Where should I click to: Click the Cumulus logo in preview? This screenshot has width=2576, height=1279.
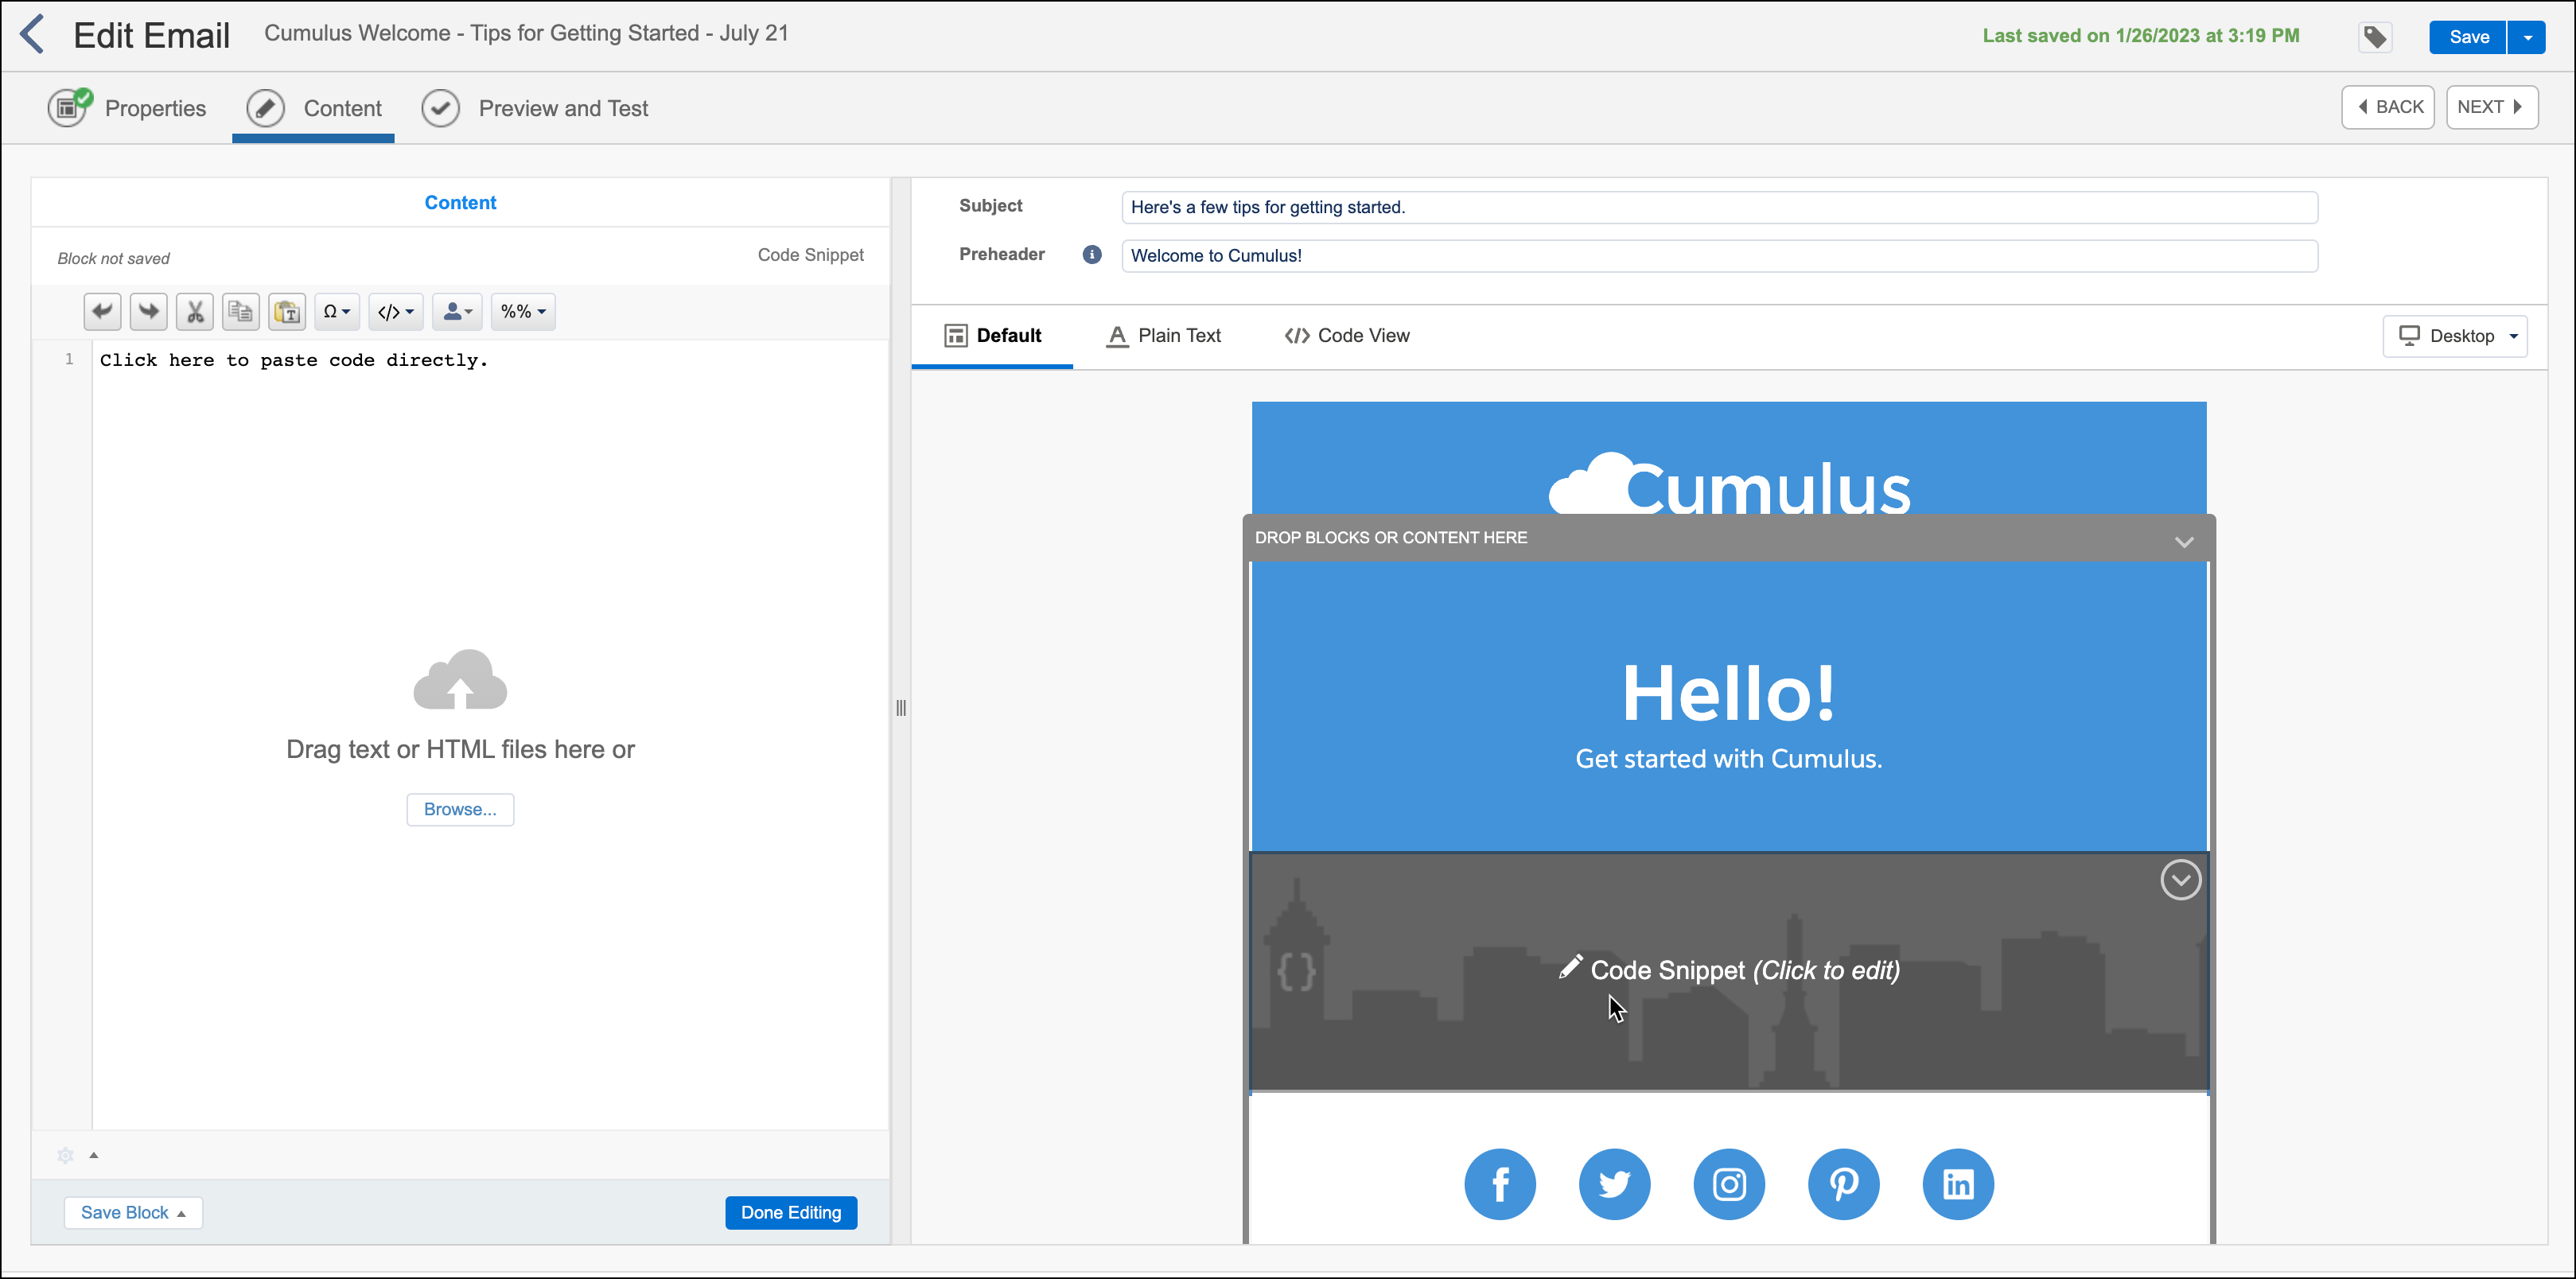[1729, 484]
